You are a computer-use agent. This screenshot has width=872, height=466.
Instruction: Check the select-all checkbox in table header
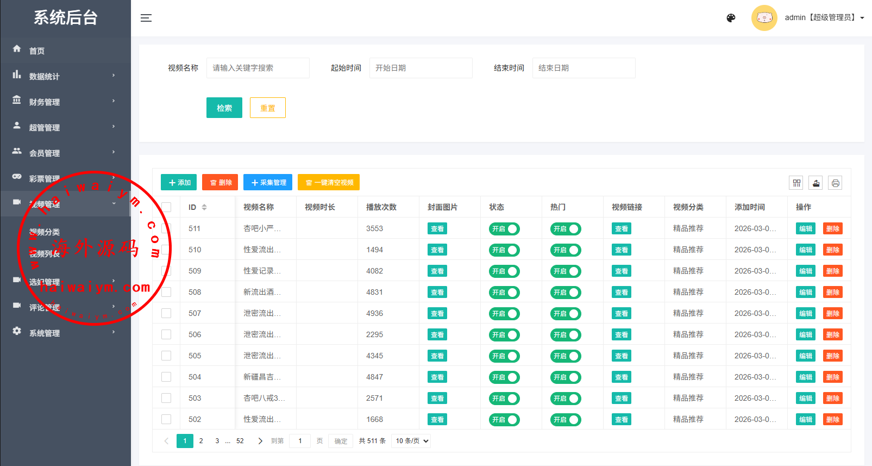(x=166, y=207)
